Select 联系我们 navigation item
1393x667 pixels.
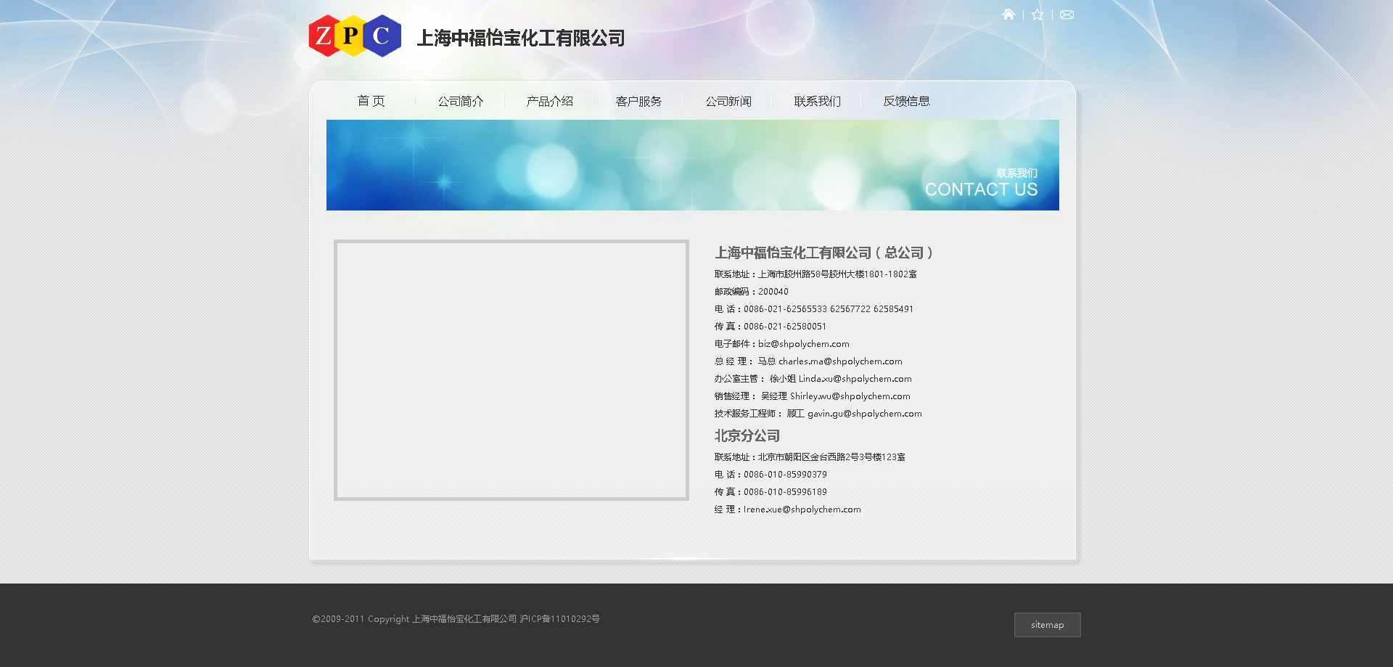[817, 101]
